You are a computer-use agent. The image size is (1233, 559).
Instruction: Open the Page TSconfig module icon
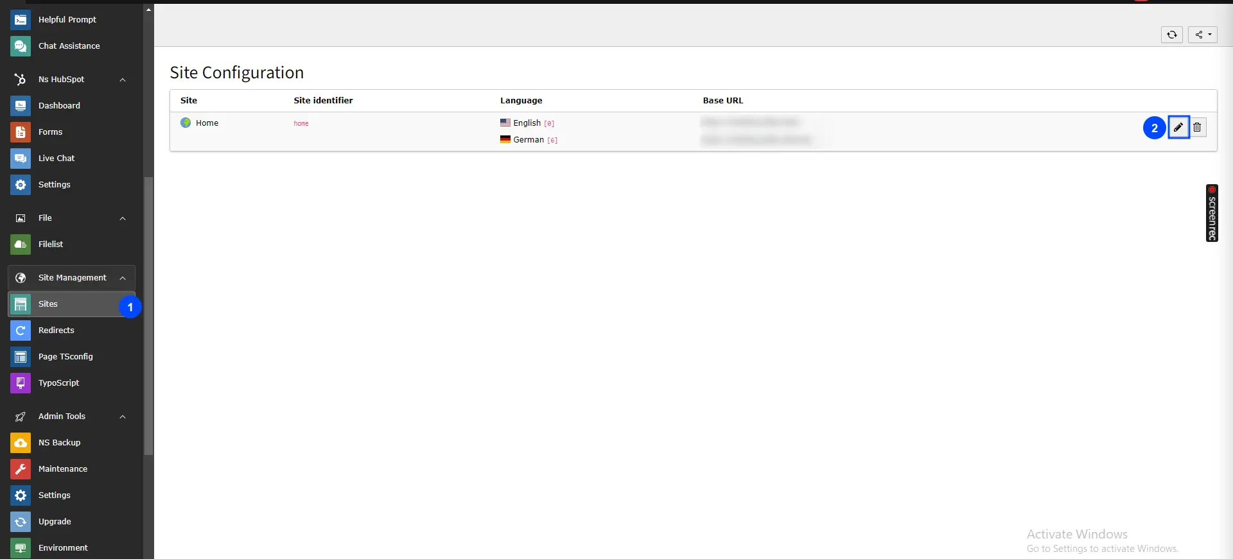[21, 357]
